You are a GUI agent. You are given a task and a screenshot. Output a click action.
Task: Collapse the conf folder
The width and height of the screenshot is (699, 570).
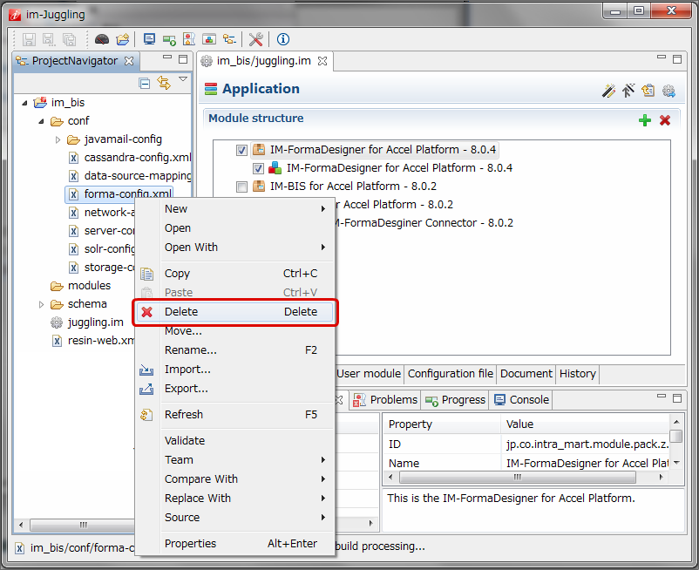[x=41, y=121]
